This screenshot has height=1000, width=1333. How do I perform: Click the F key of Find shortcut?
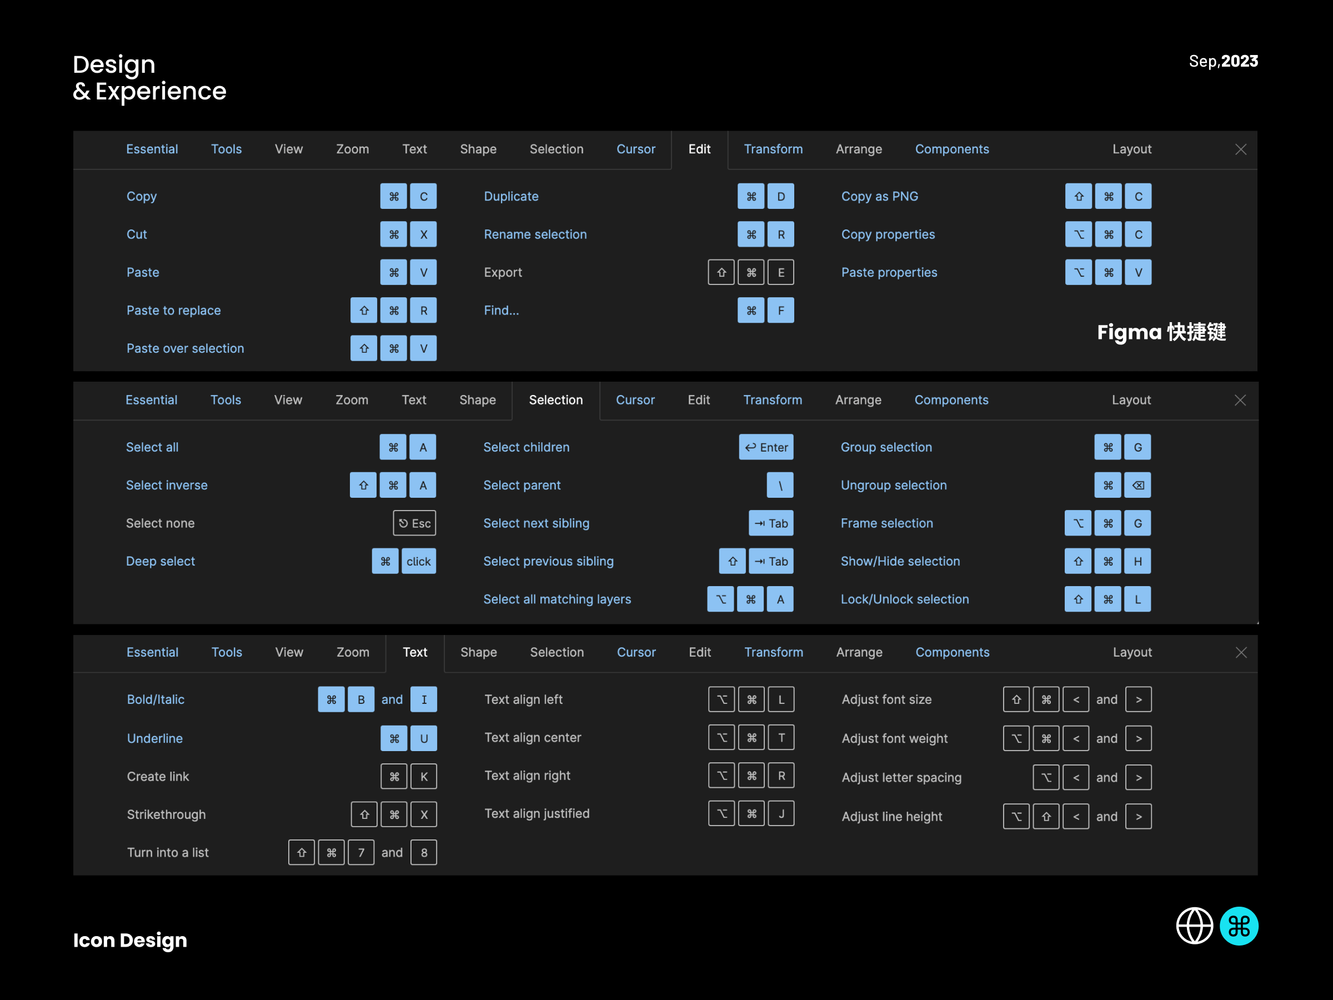(x=780, y=311)
